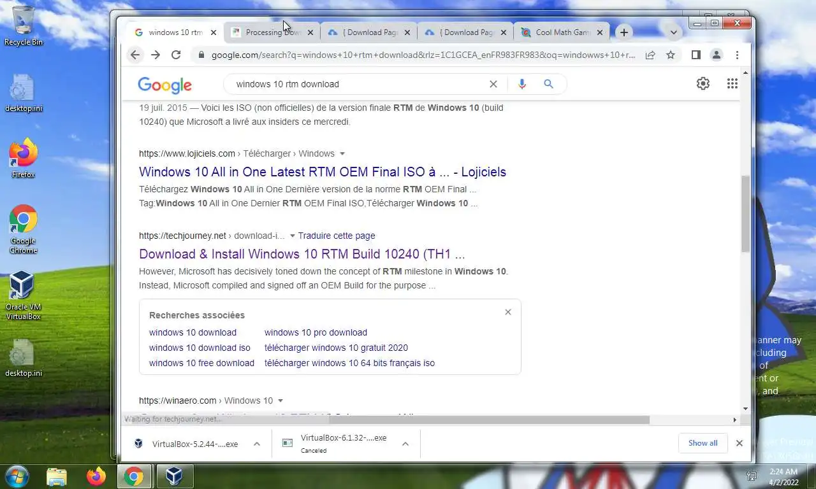816x489 pixels.
Task: Switch to the Processing Download tab
Action: [x=273, y=32]
